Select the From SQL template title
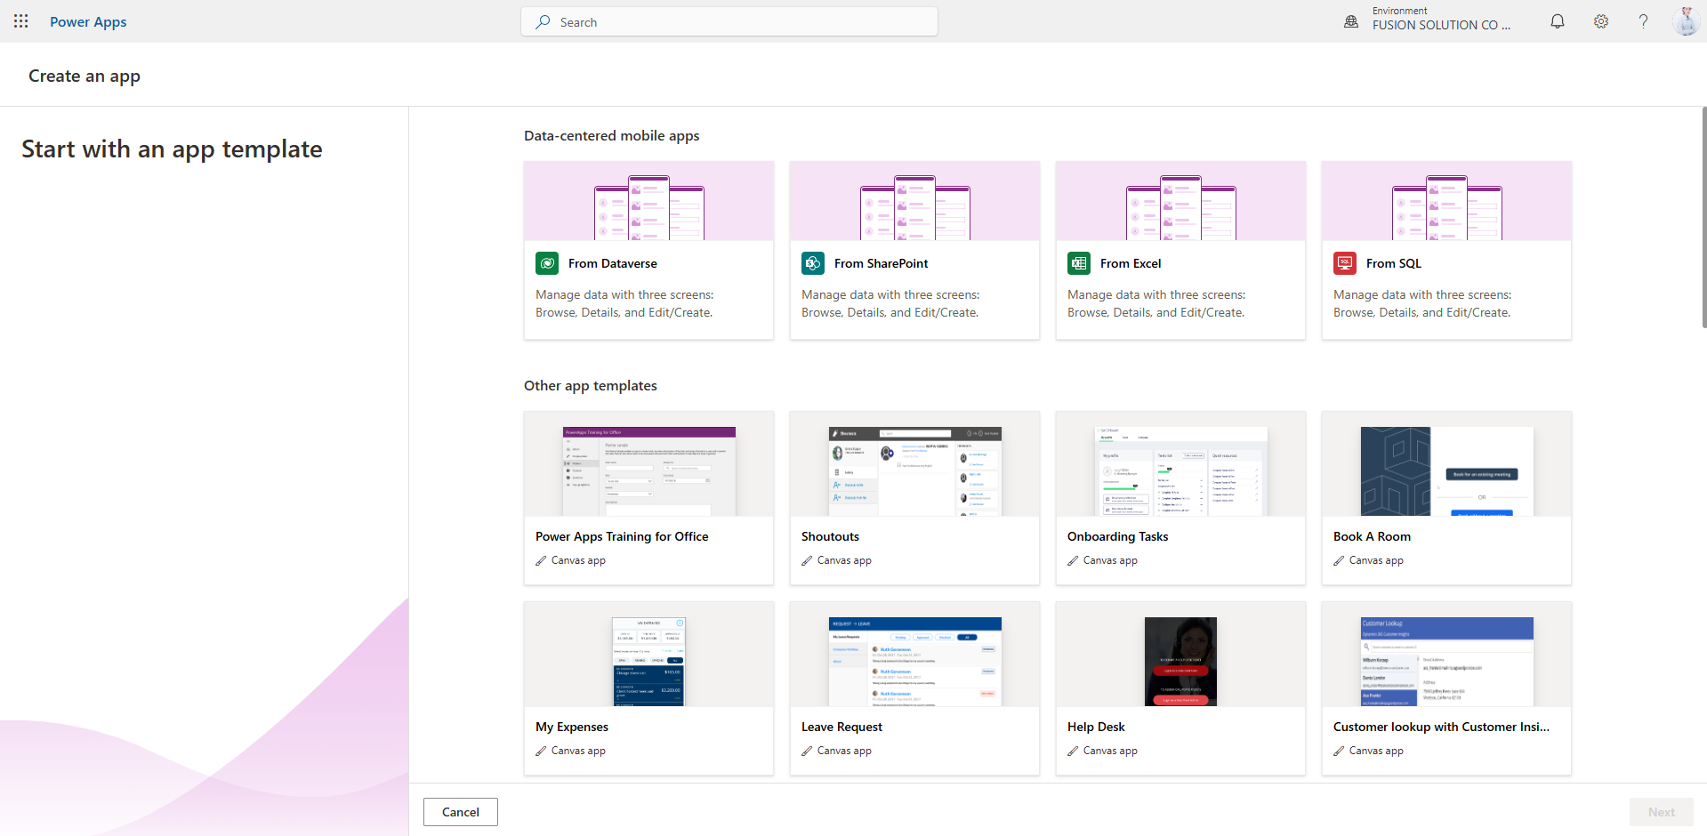Viewport: 1707px width, 836px height. (x=1394, y=263)
